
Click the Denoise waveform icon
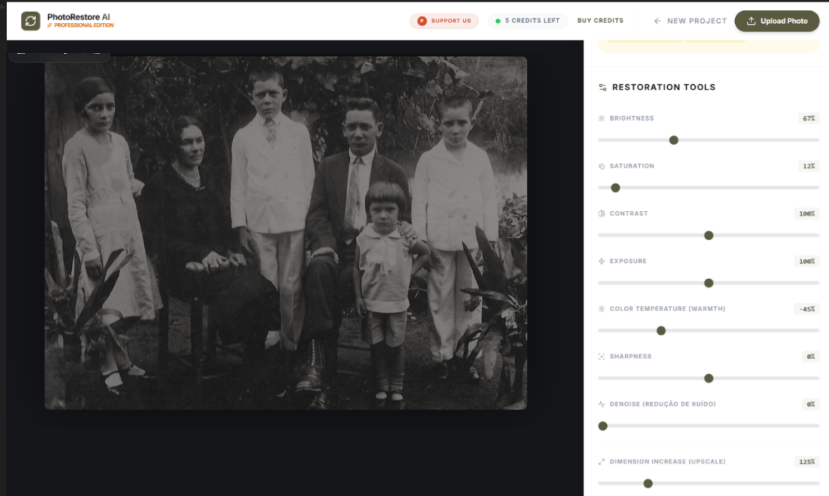[602, 404]
